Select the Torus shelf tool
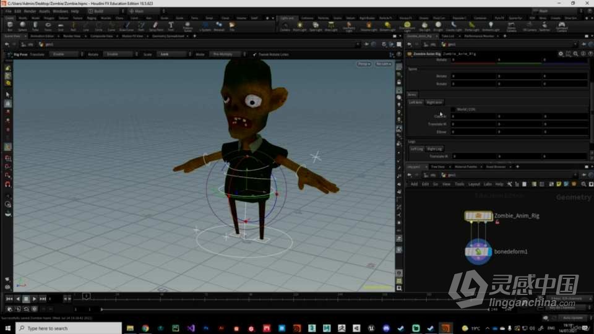Image resolution: width=594 pixels, height=334 pixels. coord(48,26)
